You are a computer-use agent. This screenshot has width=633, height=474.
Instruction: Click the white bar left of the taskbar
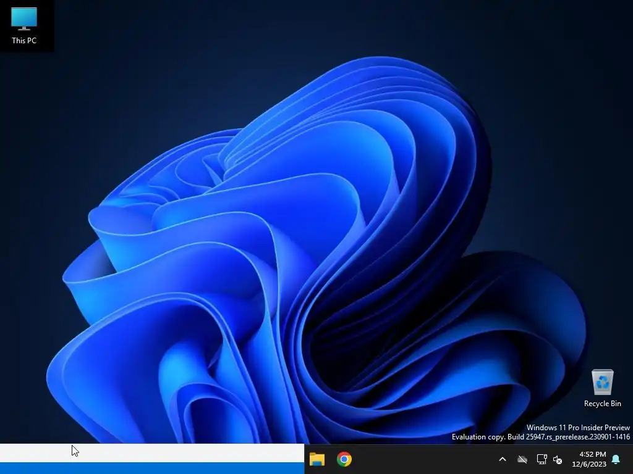[152, 452]
